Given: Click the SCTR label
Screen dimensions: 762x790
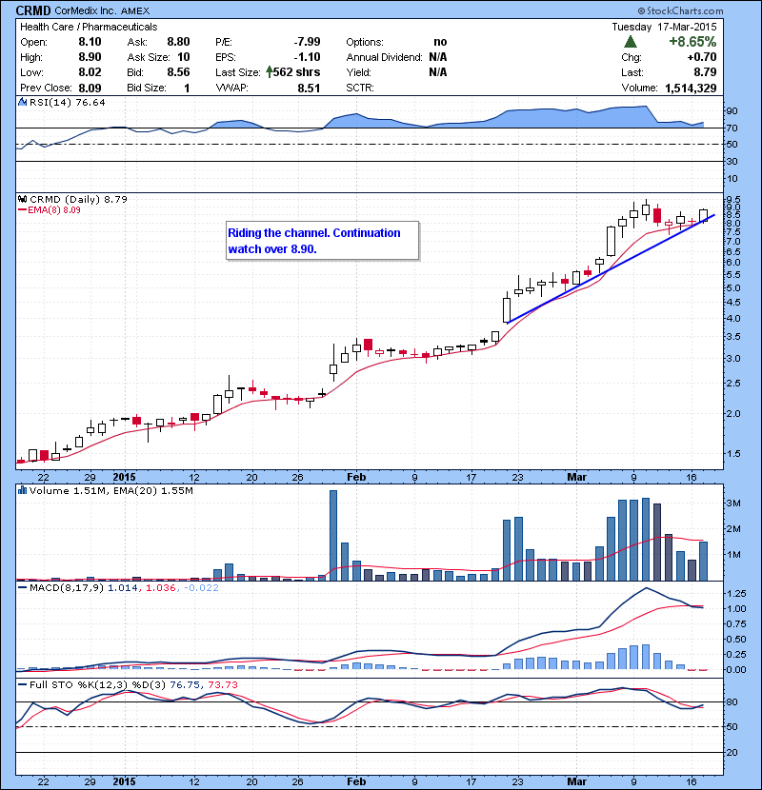Looking at the screenshot, I should [x=360, y=88].
